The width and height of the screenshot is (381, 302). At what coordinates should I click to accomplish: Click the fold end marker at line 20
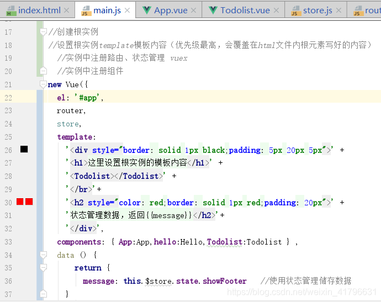pyautogui.click(x=43, y=71)
